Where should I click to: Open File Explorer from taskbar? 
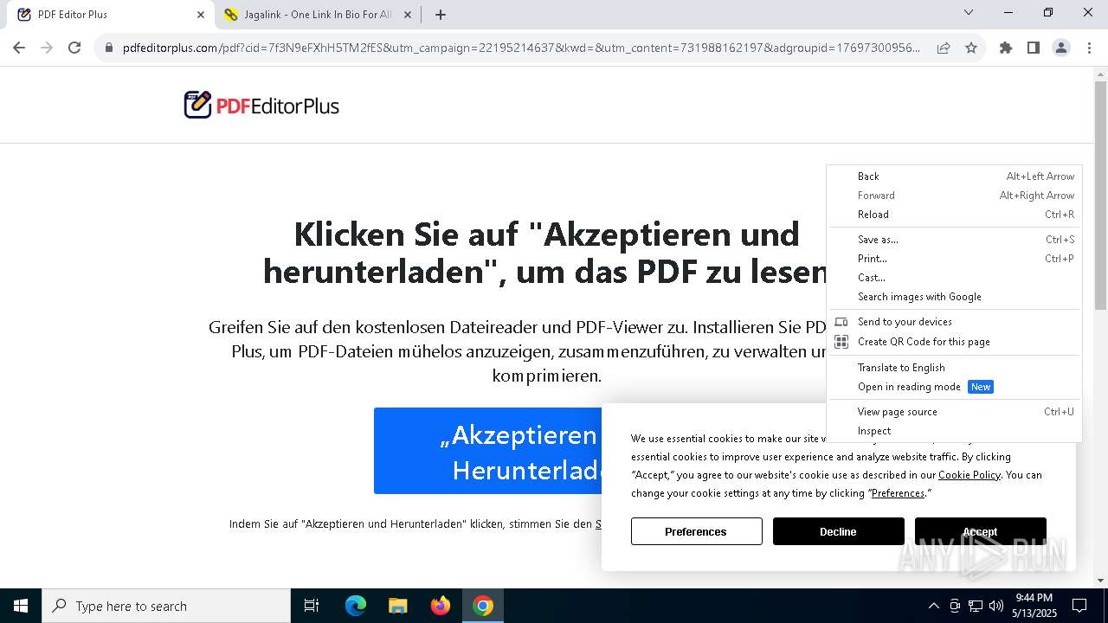click(x=398, y=606)
